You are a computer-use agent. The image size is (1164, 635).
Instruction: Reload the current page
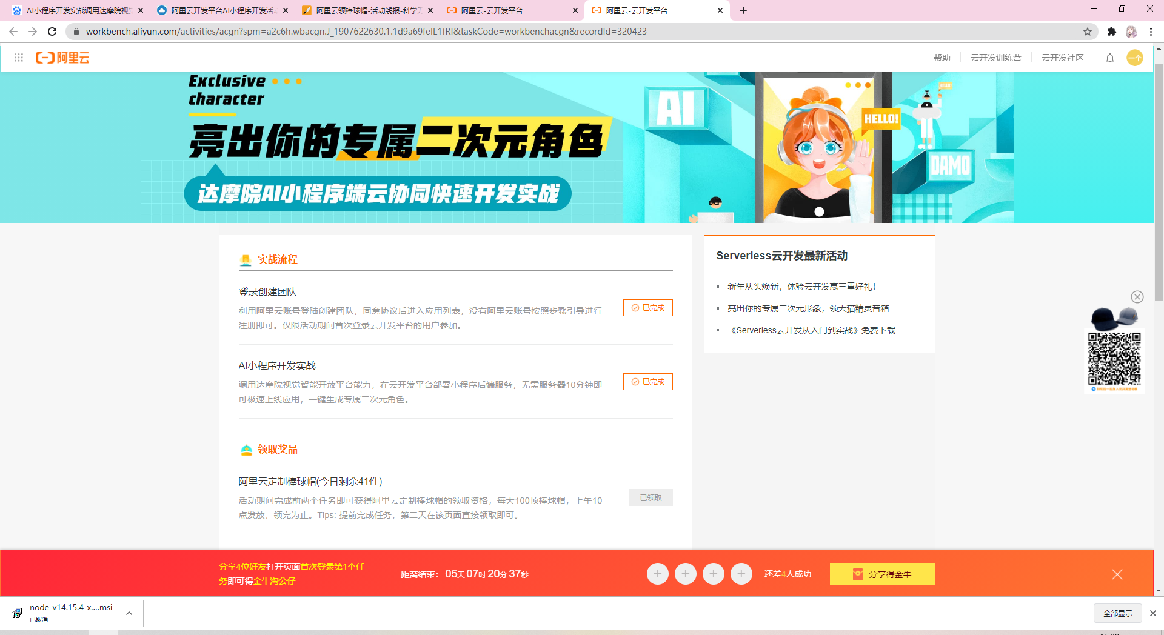[52, 32]
